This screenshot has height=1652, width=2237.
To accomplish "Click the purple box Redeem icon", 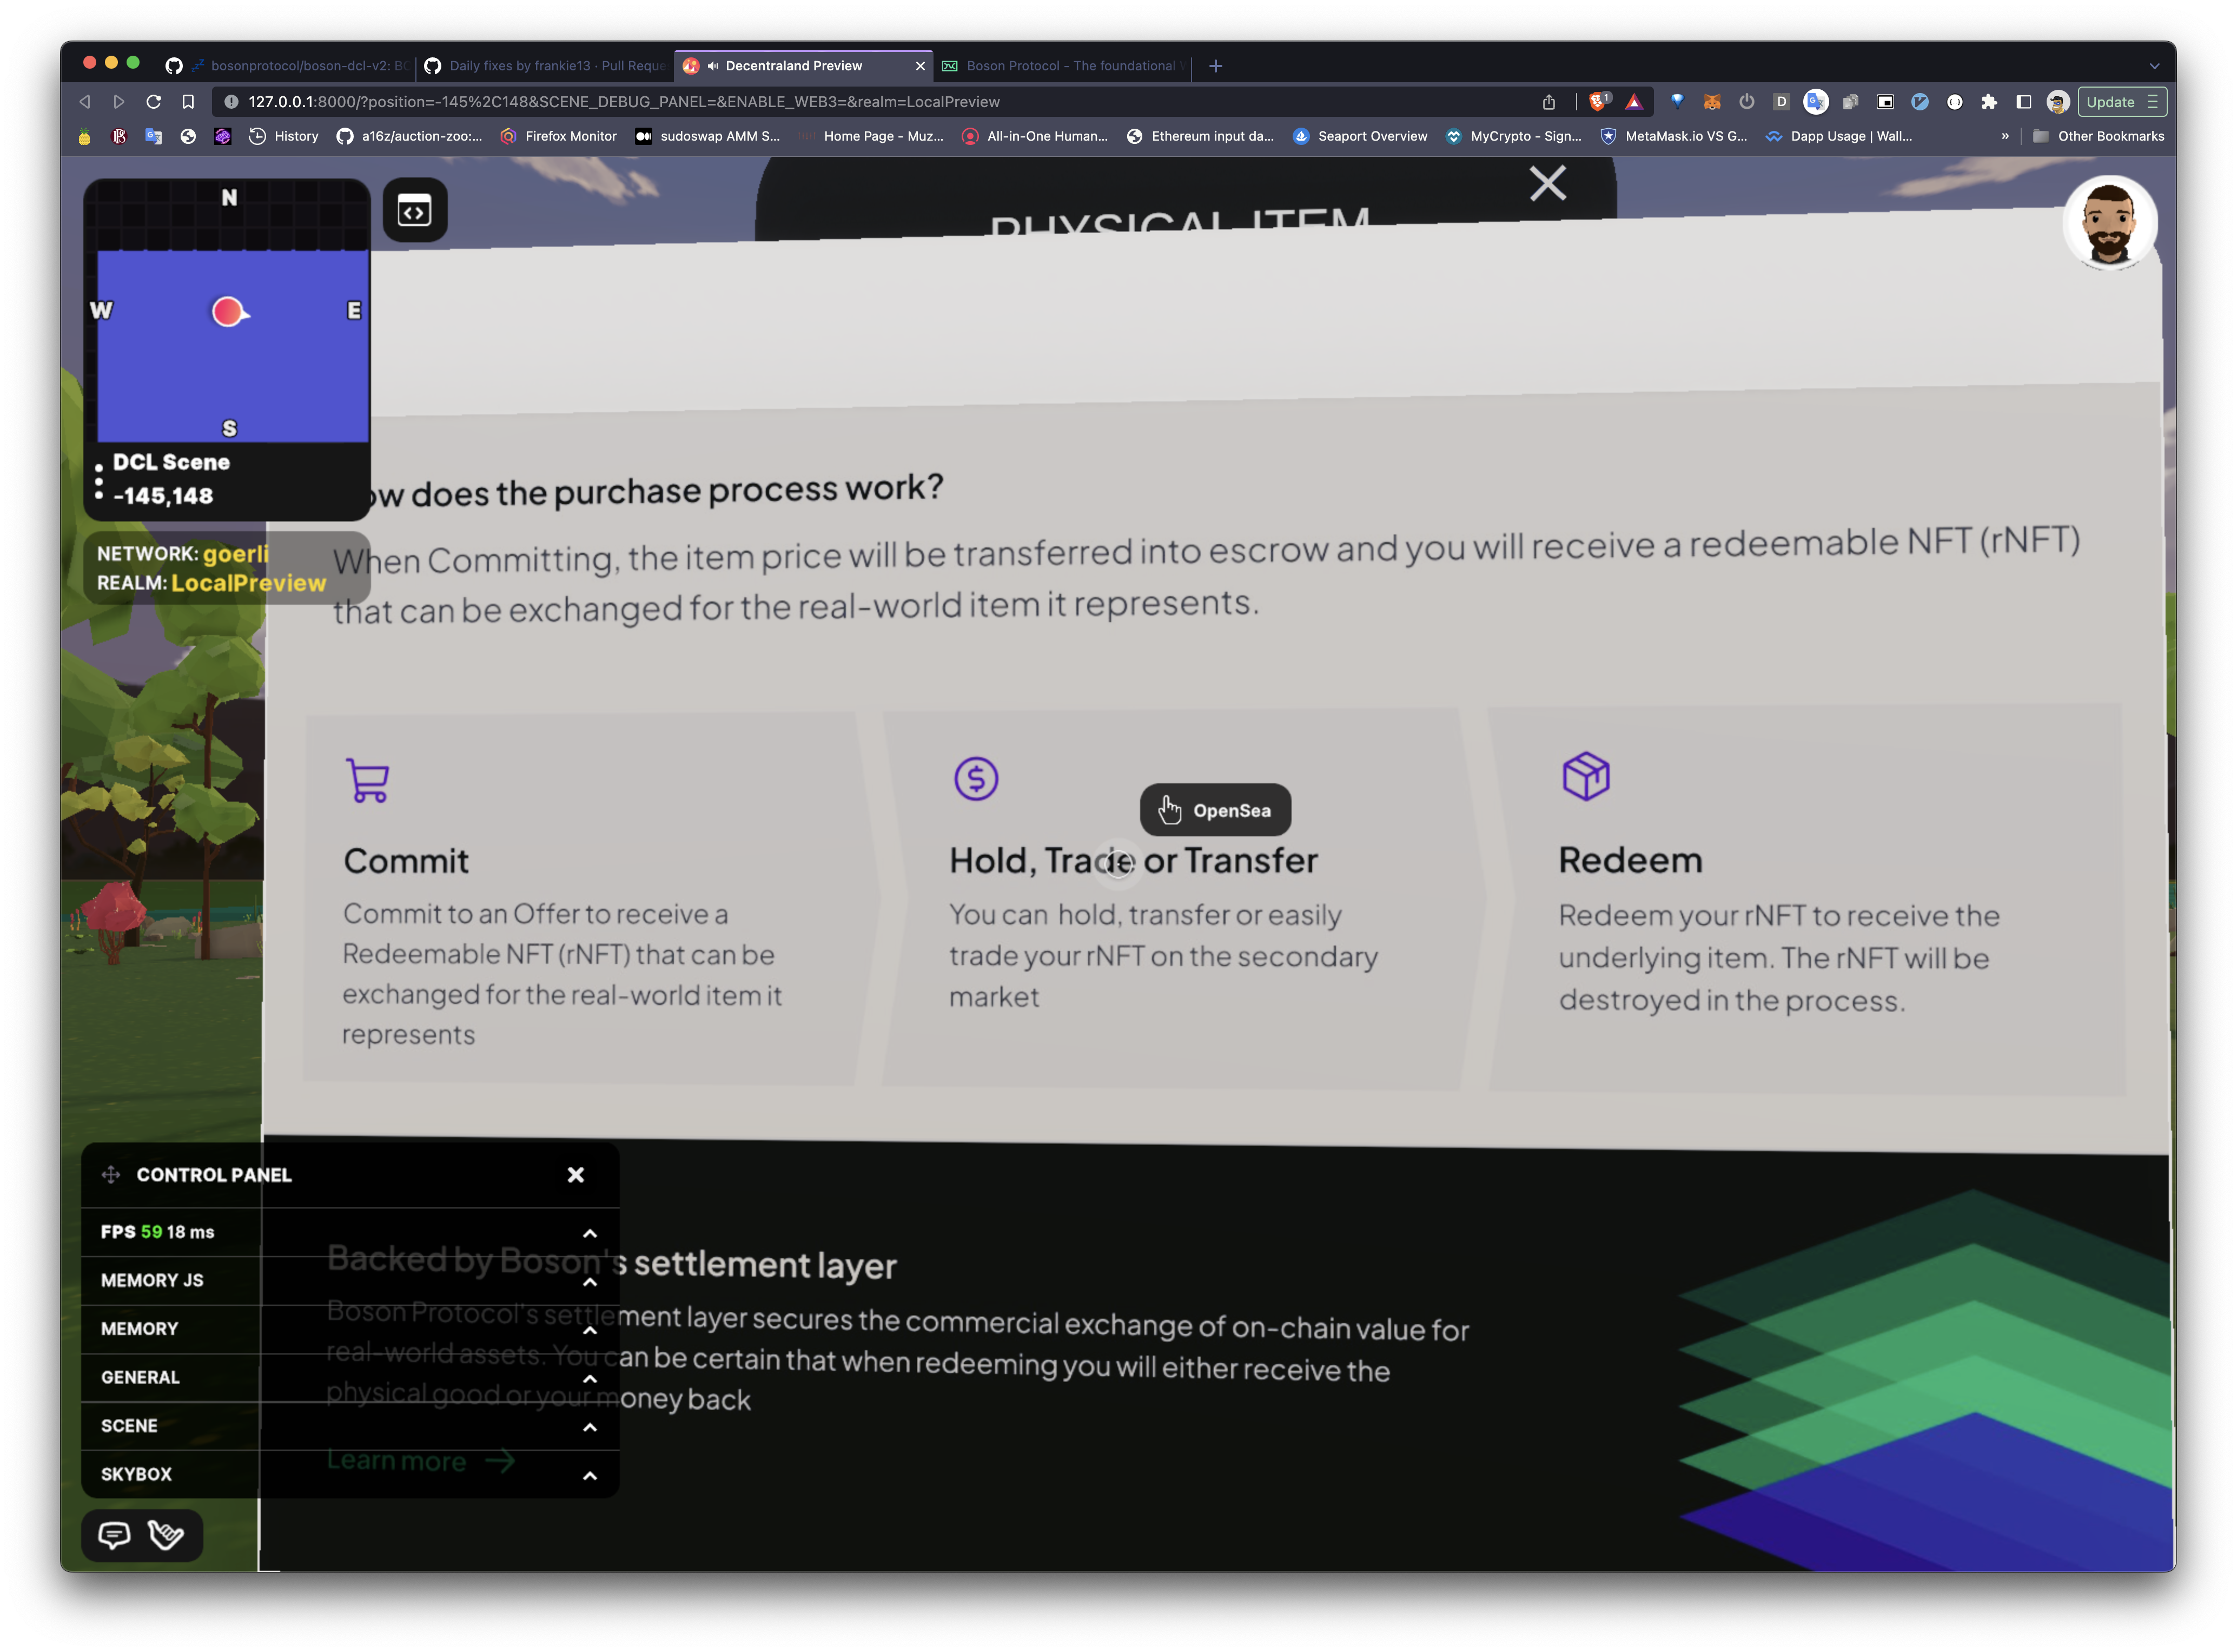I will tap(1585, 776).
